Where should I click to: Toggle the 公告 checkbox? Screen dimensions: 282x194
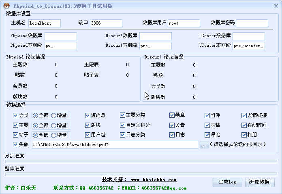click(172, 125)
